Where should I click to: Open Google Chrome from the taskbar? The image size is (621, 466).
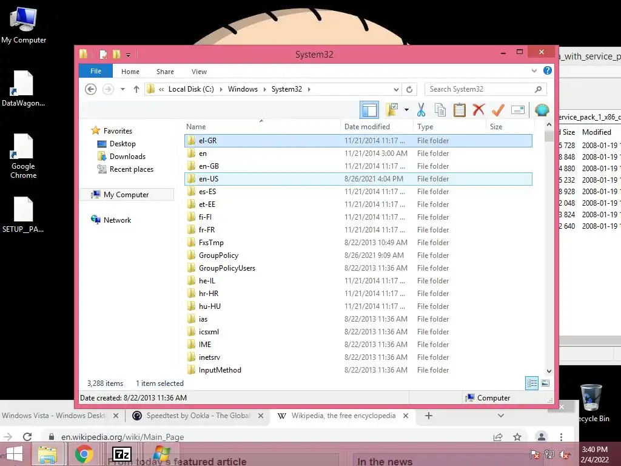[84, 454]
